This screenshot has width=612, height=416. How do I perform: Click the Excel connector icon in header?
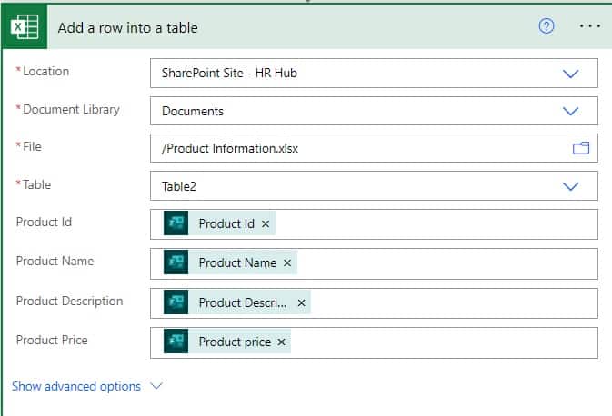point(25,26)
